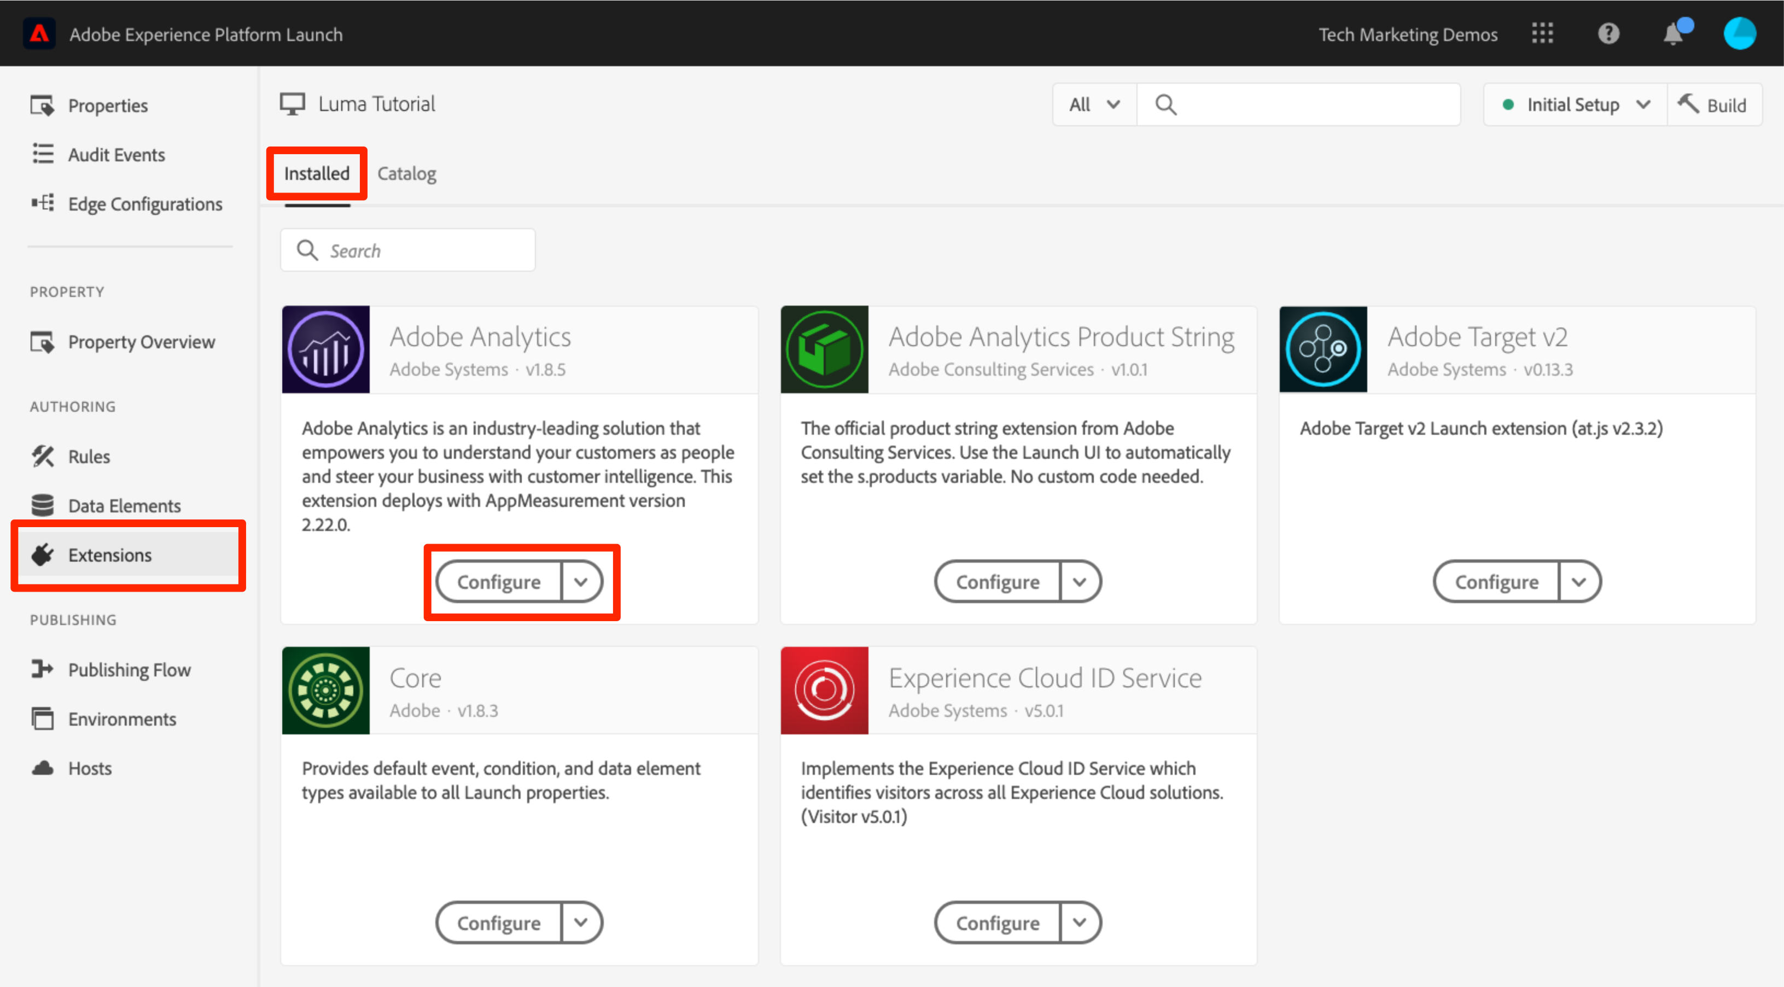Open the help question mark icon
The width and height of the screenshot is (1784, 987).
point(1608,33)
